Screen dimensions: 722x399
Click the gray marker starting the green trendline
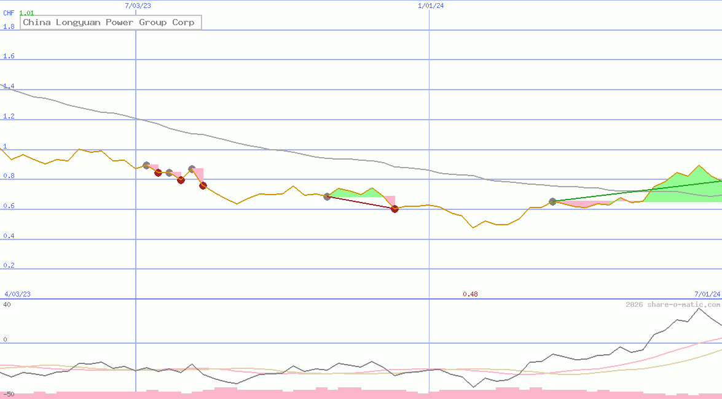tap(552, 201)
